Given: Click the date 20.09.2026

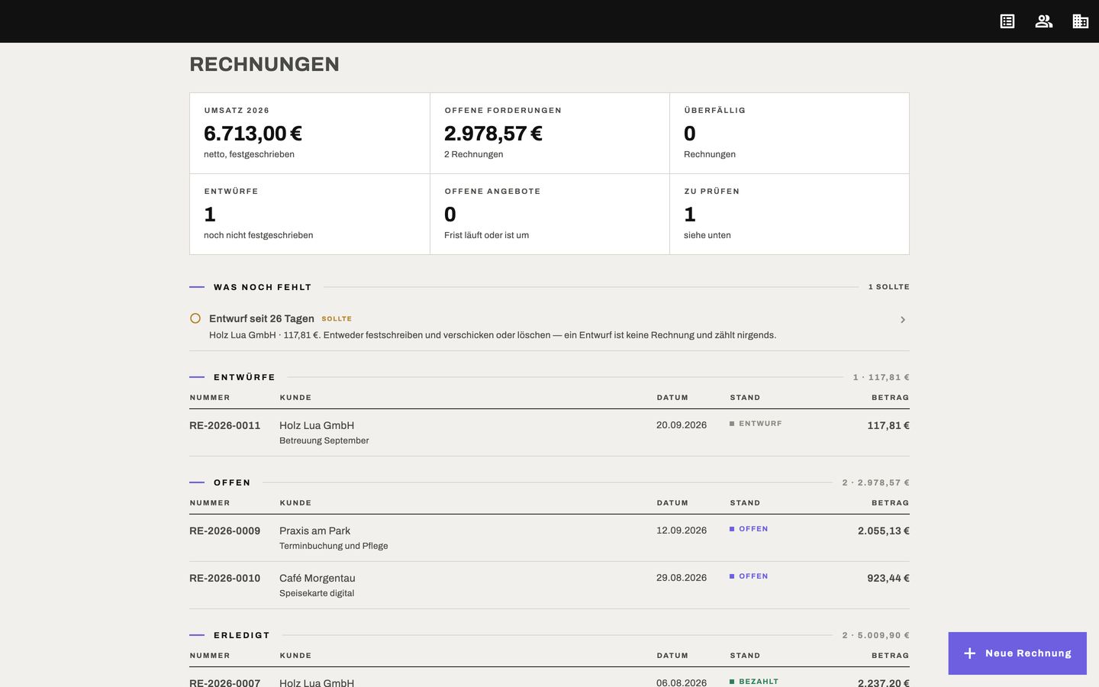Looking at the screenshot, I should pos(682,425).
